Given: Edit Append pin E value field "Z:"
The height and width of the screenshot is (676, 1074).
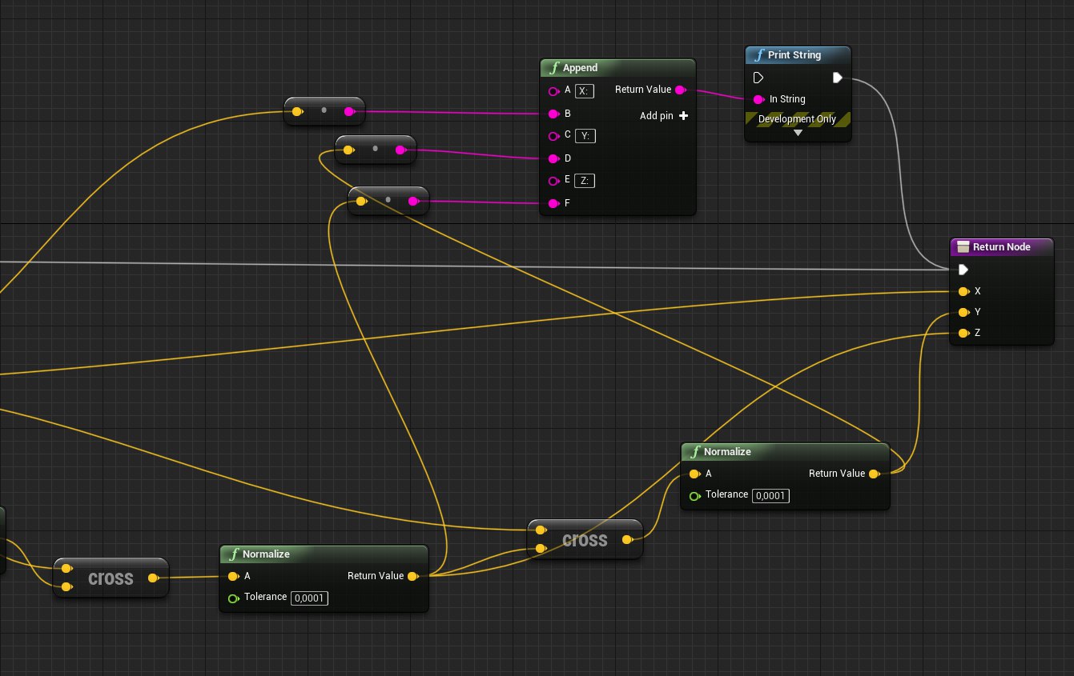Looking at the screenshot, I should click(x=585, y=181).
